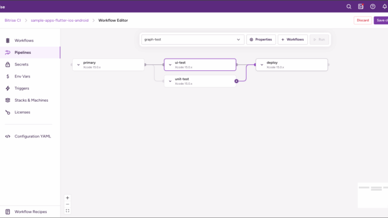
Task: Zoom out on the pipeline canvas
Action: tap(67, 204)
